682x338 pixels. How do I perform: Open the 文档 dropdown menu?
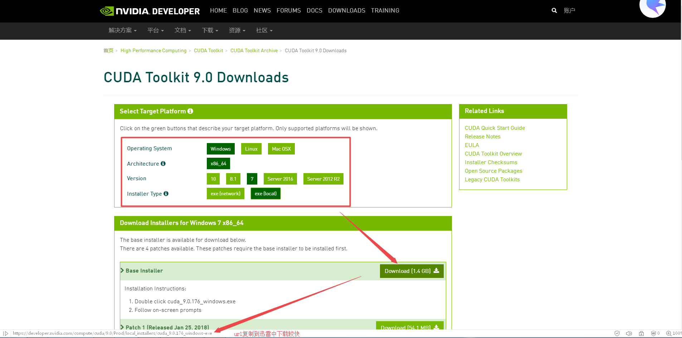(183, 30)
